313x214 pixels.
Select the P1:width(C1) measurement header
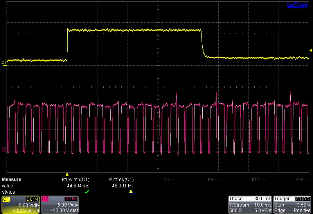click(76, 180)
